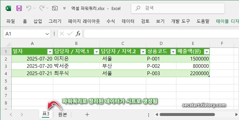Click into the 검색 search box
Viewport: 239px width, 120px height.
(x=178, y=8)
